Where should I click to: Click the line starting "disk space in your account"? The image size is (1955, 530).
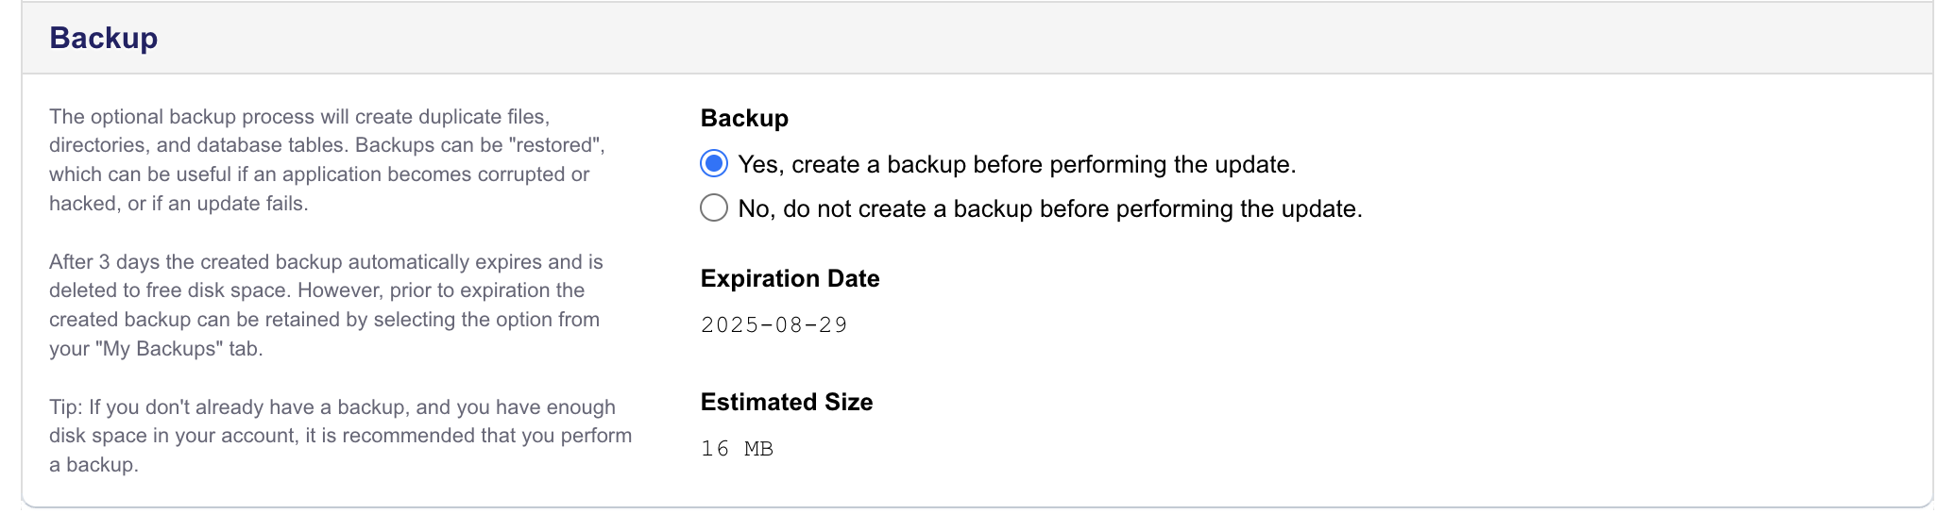pos(340,436)
